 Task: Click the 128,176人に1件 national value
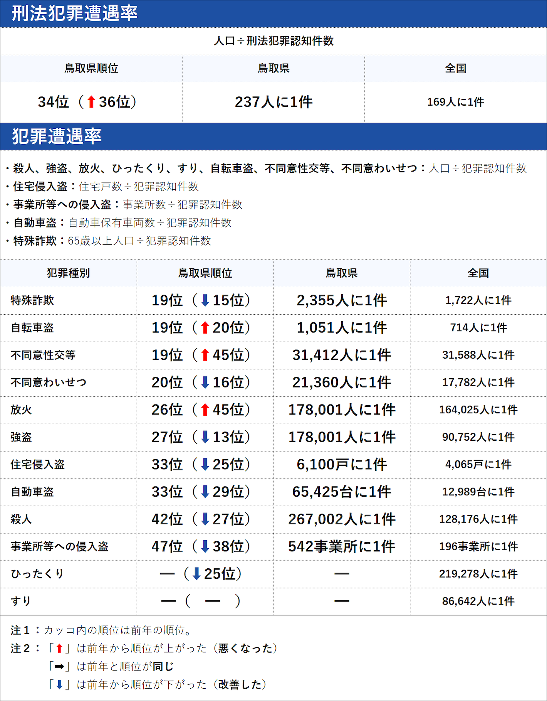[478, 519]
